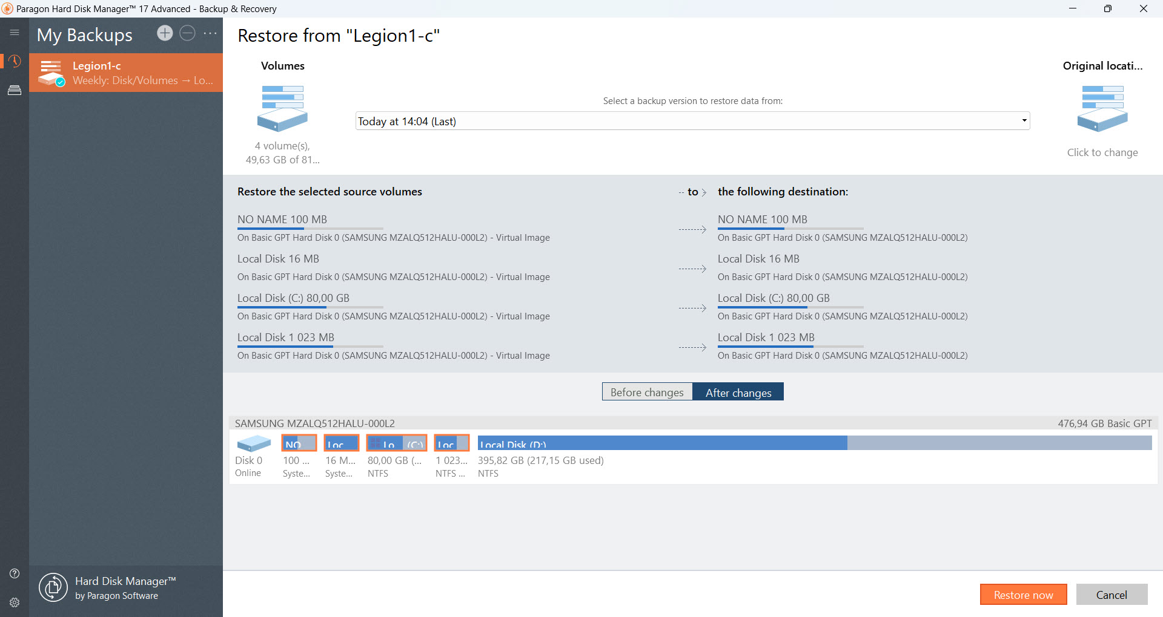Click Paragon app icon in title bar
Image resolution: width=1163 pixels, height=617 pixels.
[x=7, y=8]
